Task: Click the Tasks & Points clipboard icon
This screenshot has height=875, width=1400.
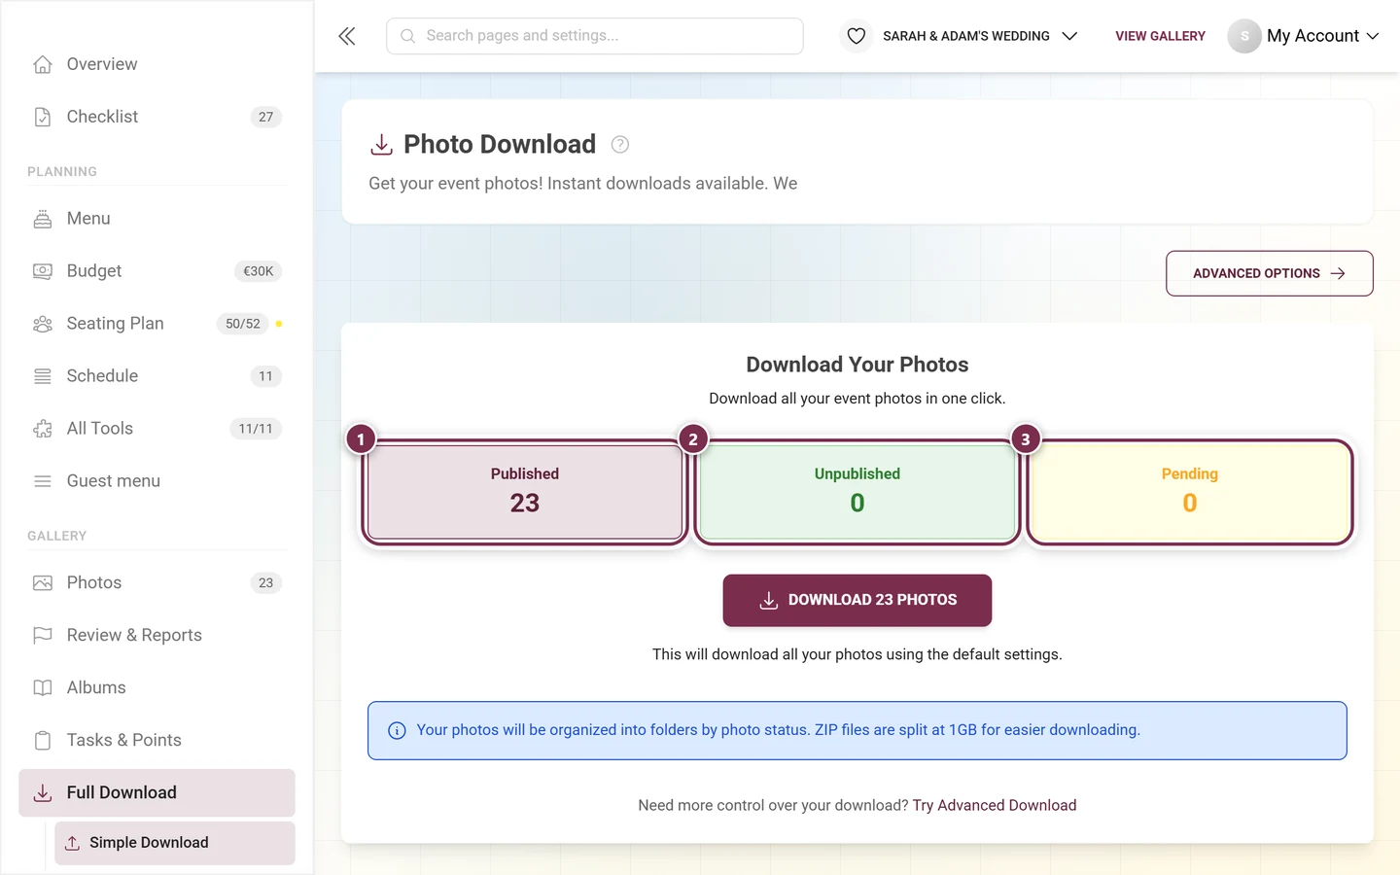Action: point(43,741)
